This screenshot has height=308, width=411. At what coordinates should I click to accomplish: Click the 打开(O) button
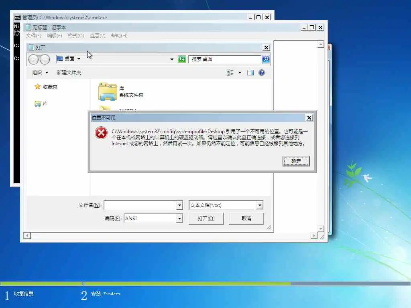point(206,219)
